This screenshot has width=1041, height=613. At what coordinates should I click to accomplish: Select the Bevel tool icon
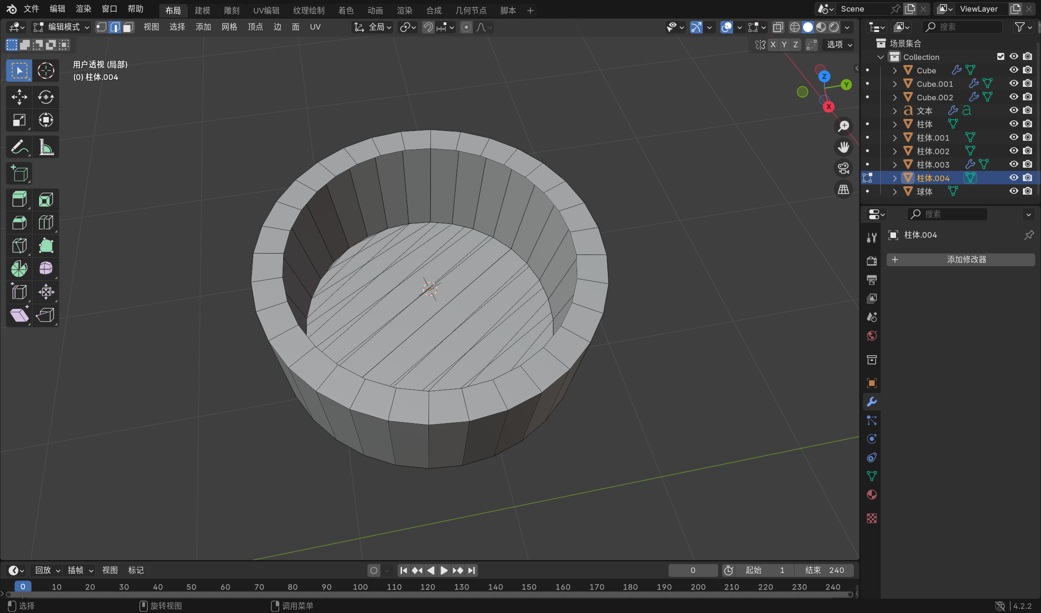click(19, 223)
